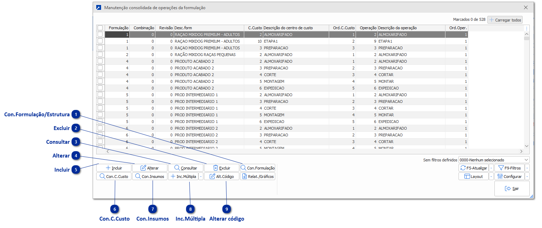
Task: Click the horizontal scrollbar left arrow
Action: 108,151
